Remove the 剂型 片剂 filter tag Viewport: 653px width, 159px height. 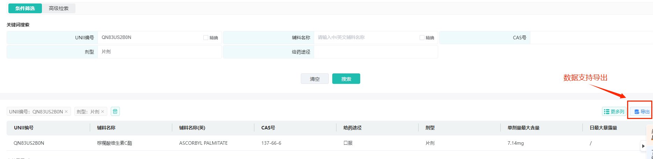tap(102, 112)
